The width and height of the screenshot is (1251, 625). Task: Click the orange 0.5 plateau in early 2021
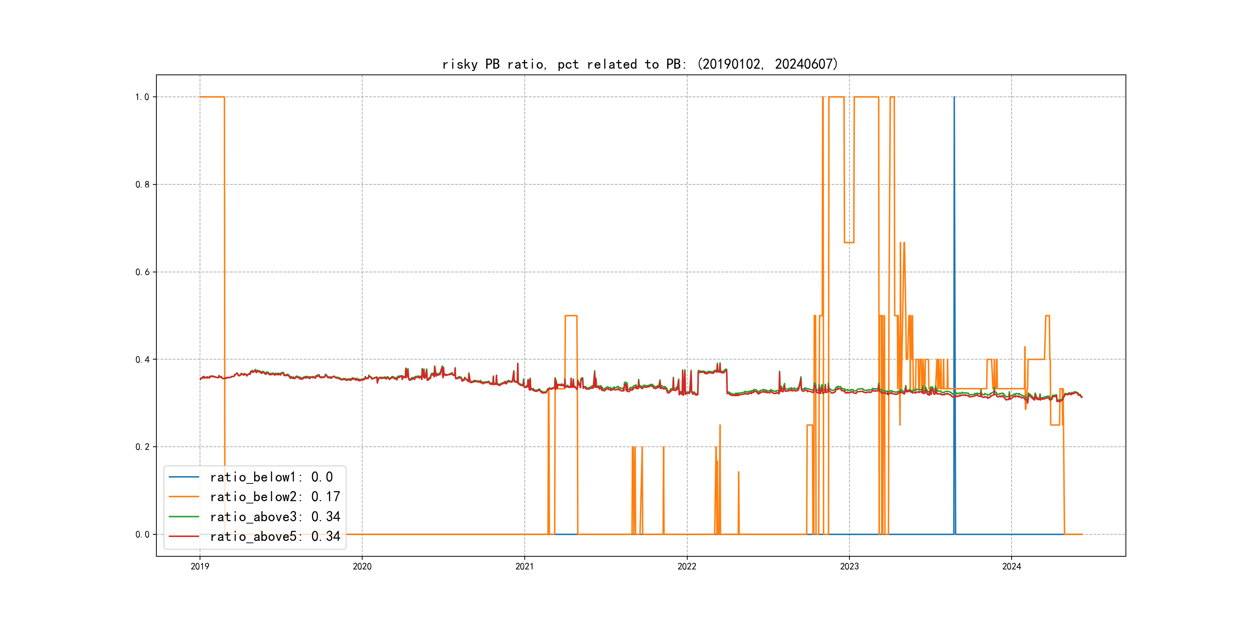(571, 316)
